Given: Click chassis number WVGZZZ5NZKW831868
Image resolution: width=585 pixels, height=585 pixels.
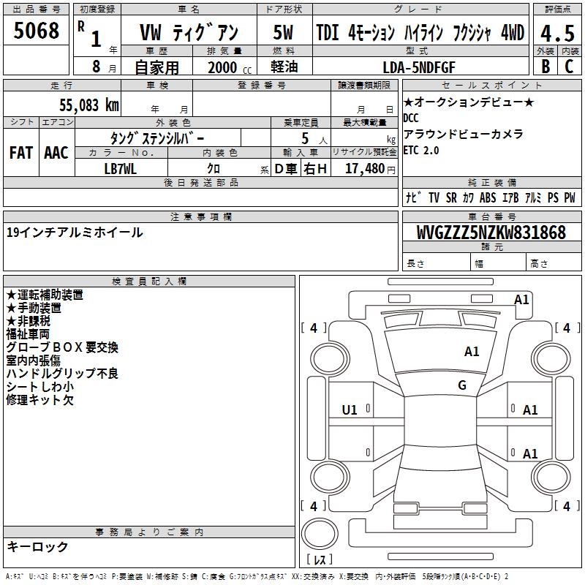Looking at the screenshot, I should click(x=491, y=233).
